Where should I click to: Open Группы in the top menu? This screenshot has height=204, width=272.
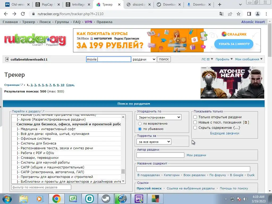(62, 22)
